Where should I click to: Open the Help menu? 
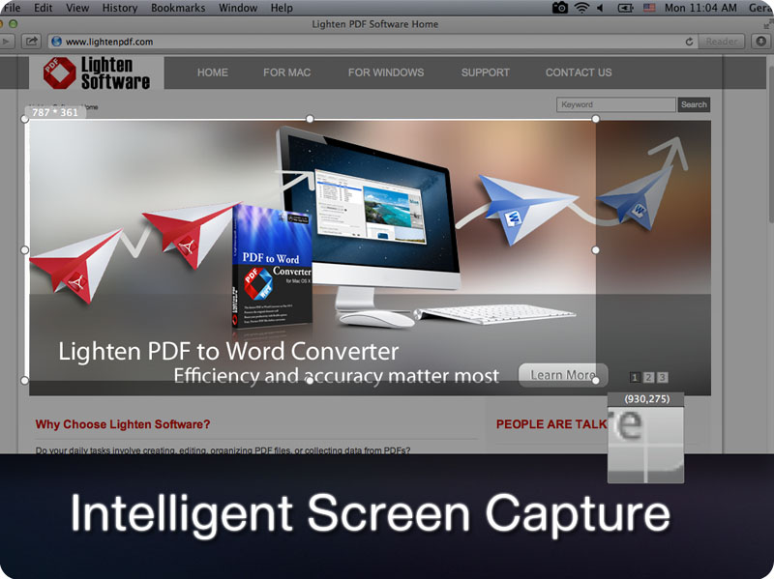click(282, 8)
